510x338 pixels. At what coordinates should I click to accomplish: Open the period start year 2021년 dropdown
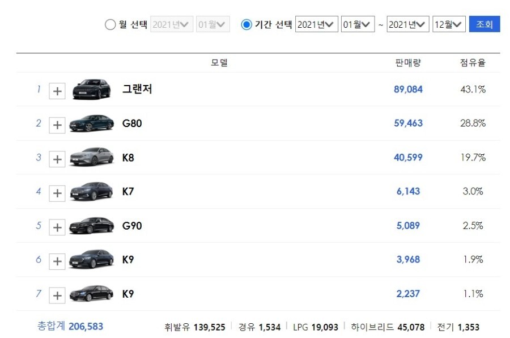coord(316,24)
